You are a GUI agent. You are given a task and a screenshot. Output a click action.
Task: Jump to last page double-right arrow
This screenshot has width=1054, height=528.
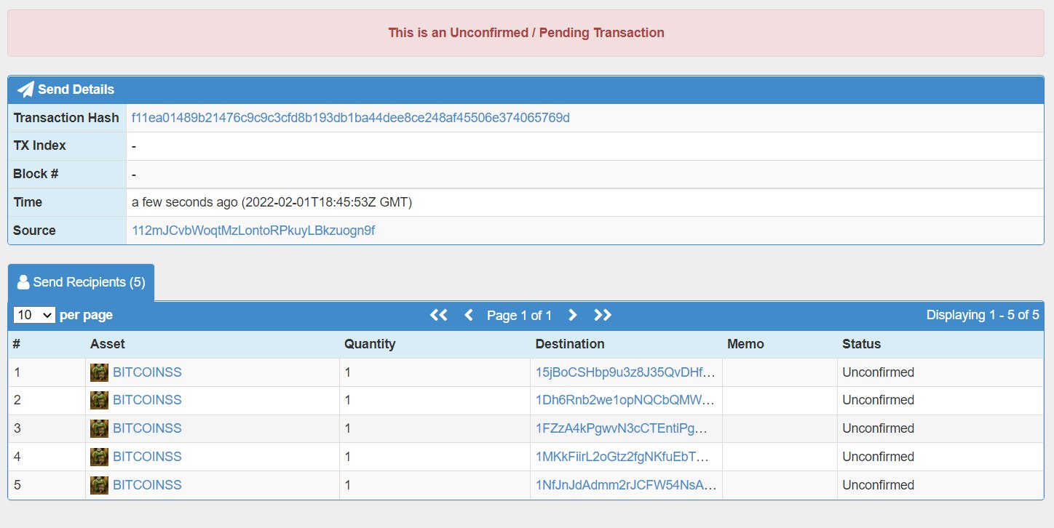603,315
